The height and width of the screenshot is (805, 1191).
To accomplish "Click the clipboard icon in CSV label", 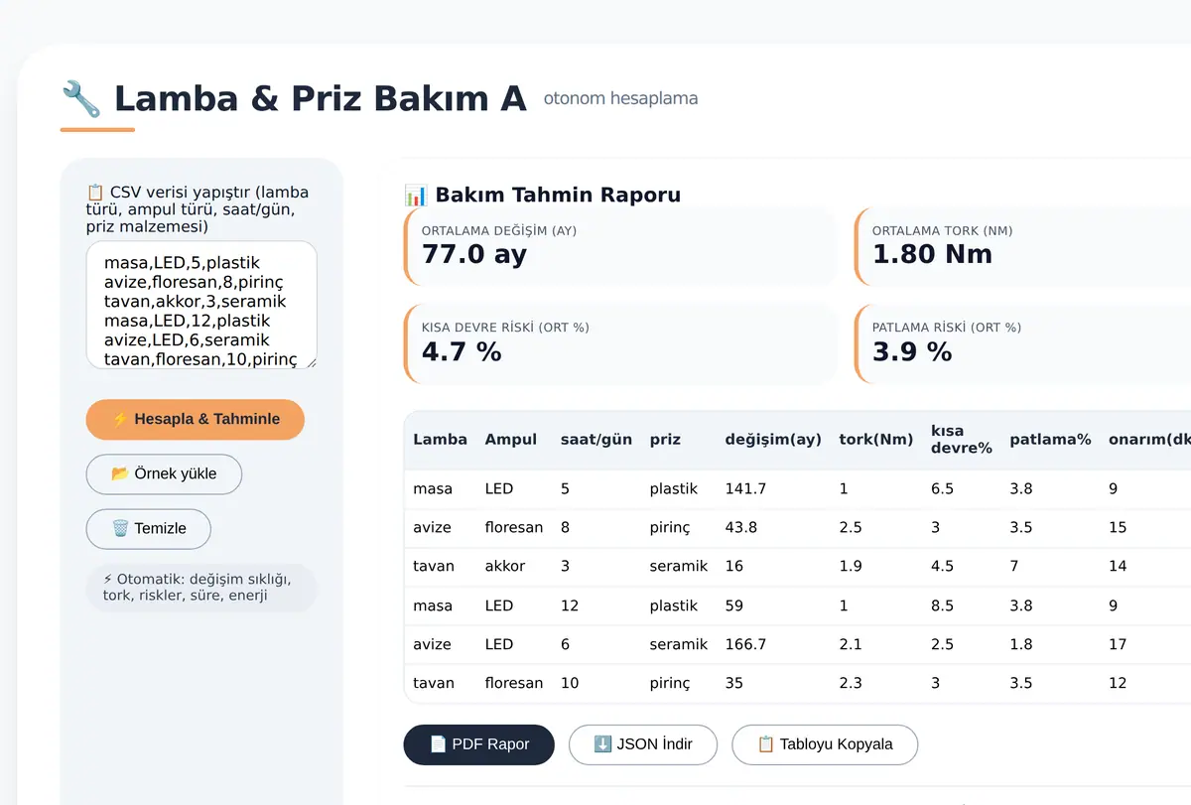I will click(95, 192).
